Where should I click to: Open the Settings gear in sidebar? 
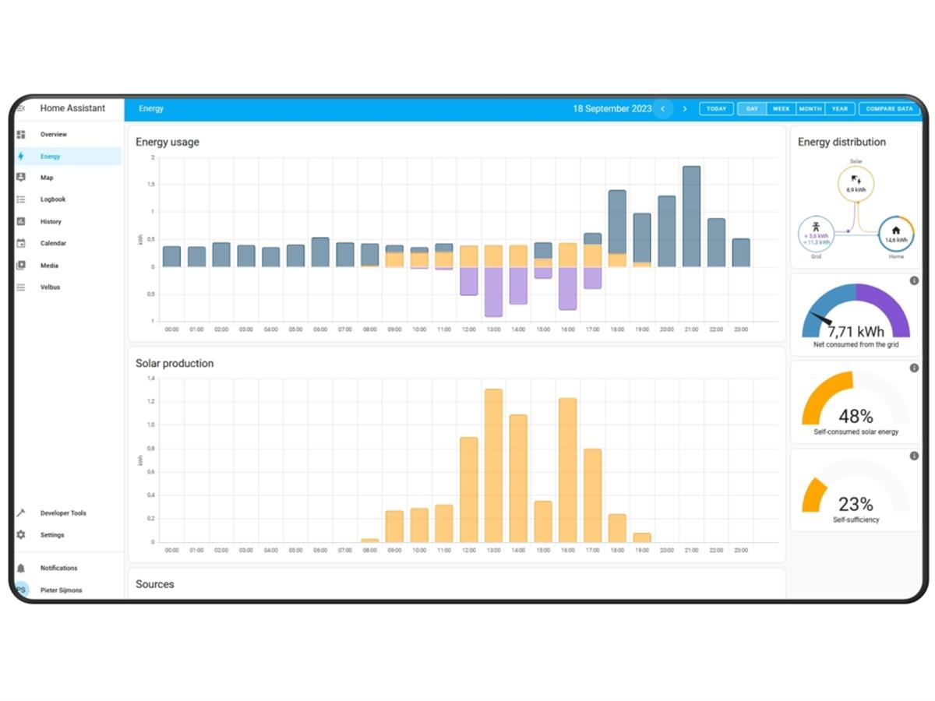tap(21, 535)
